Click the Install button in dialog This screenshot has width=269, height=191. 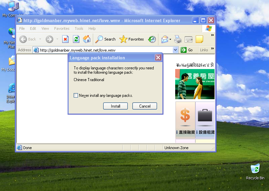tap(115, 106)
